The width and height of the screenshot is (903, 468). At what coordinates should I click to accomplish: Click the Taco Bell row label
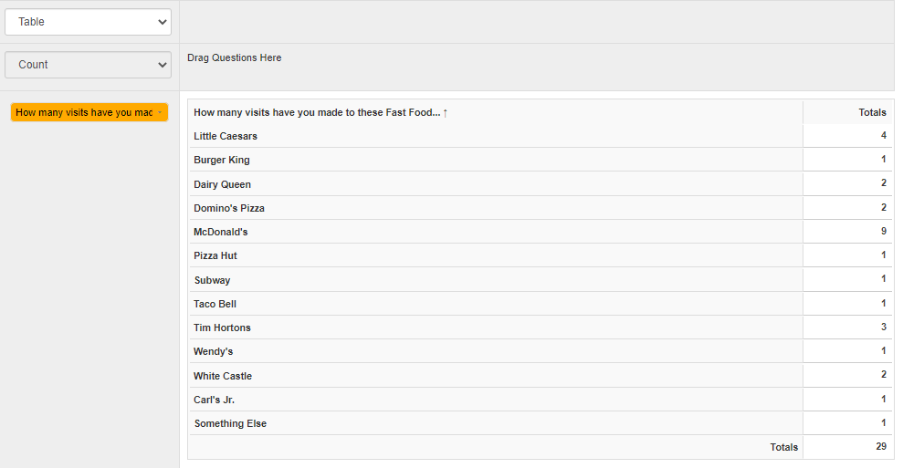pyautogui.click(x=215, y=304)
